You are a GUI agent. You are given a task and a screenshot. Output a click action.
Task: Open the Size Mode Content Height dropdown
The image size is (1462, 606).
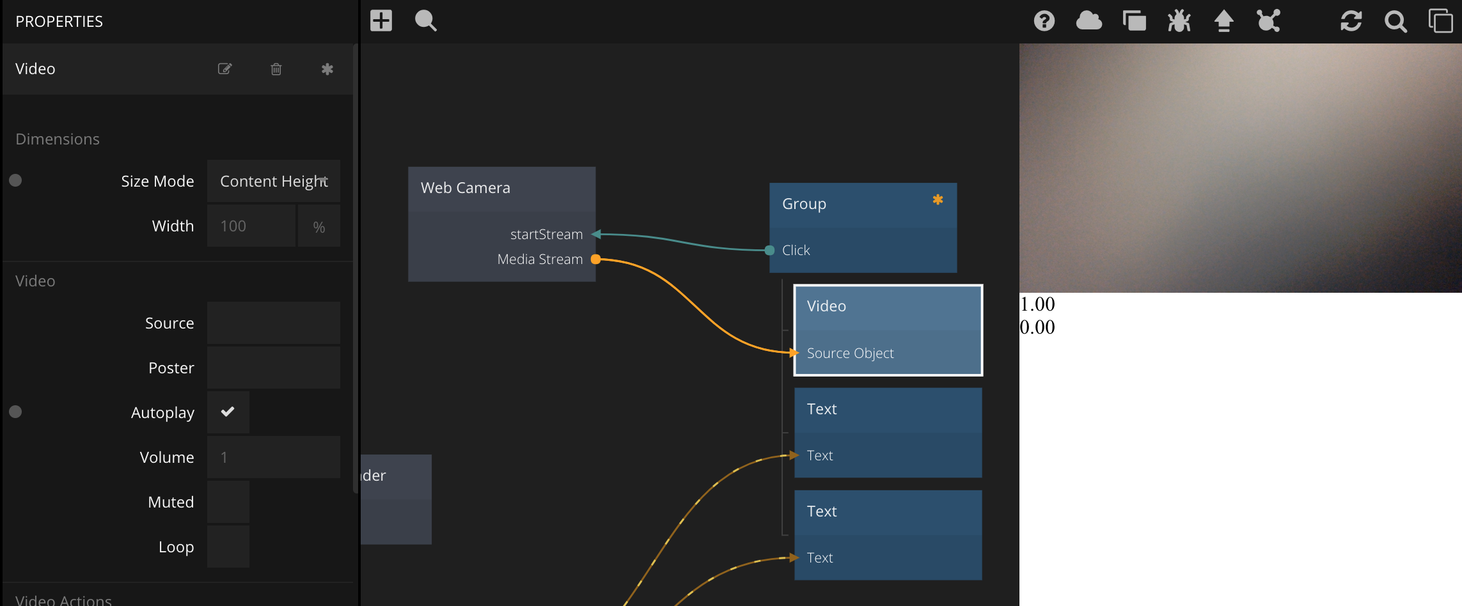(274, 181)
